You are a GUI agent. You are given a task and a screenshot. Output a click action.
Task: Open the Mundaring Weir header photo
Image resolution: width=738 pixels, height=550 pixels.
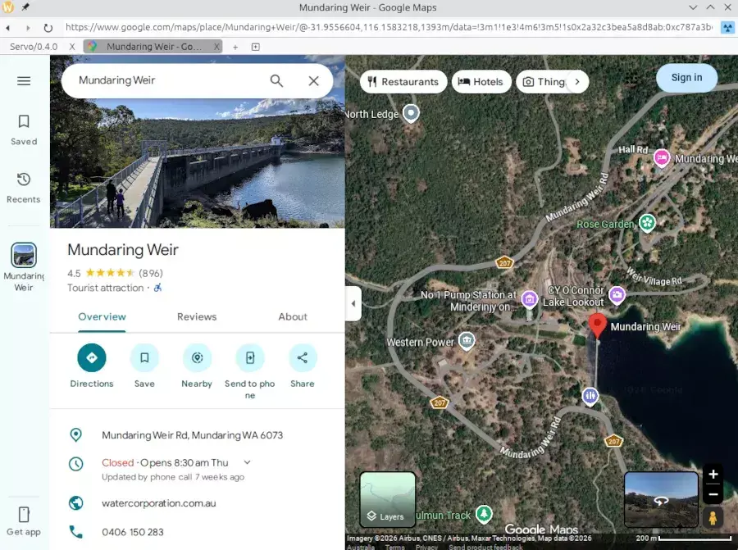(x=197, y=162)
